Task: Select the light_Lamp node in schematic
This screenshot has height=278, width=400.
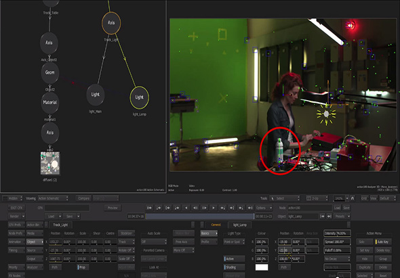Action: [x=139, y=97]
